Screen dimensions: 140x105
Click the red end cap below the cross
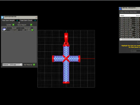(x=66, y=83)
